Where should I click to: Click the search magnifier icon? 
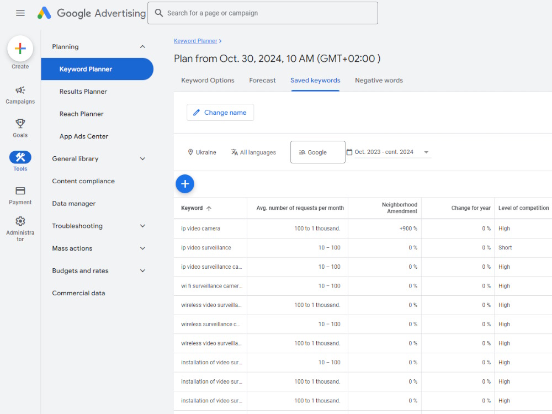(159, 13)
